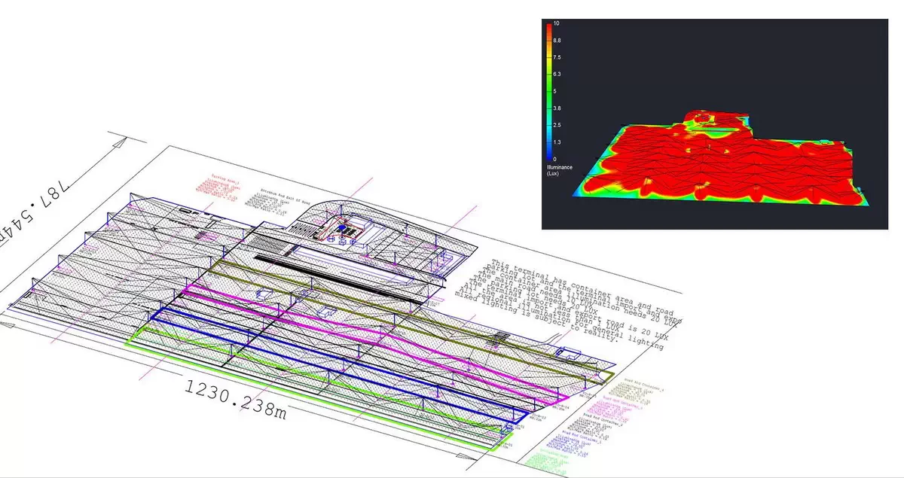Click the olive Road And Container_4 results legend
The height and width of the screenshot is (478, 904).
[x=633, y=391]
